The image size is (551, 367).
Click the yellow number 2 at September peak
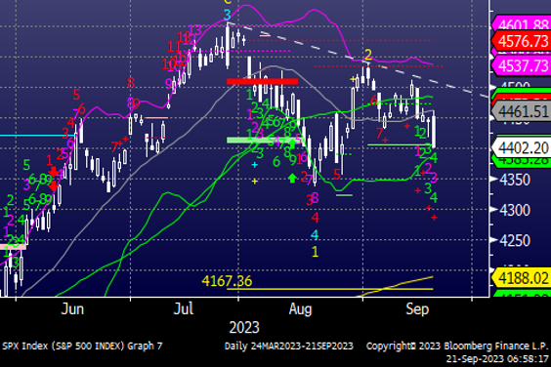click(368, 55)
